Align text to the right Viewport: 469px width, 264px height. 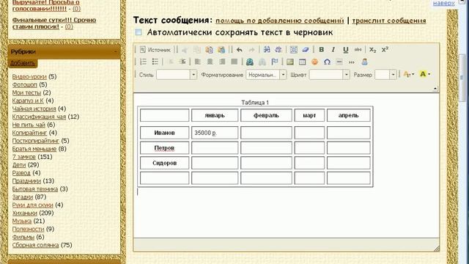click(x=222, y=62)
